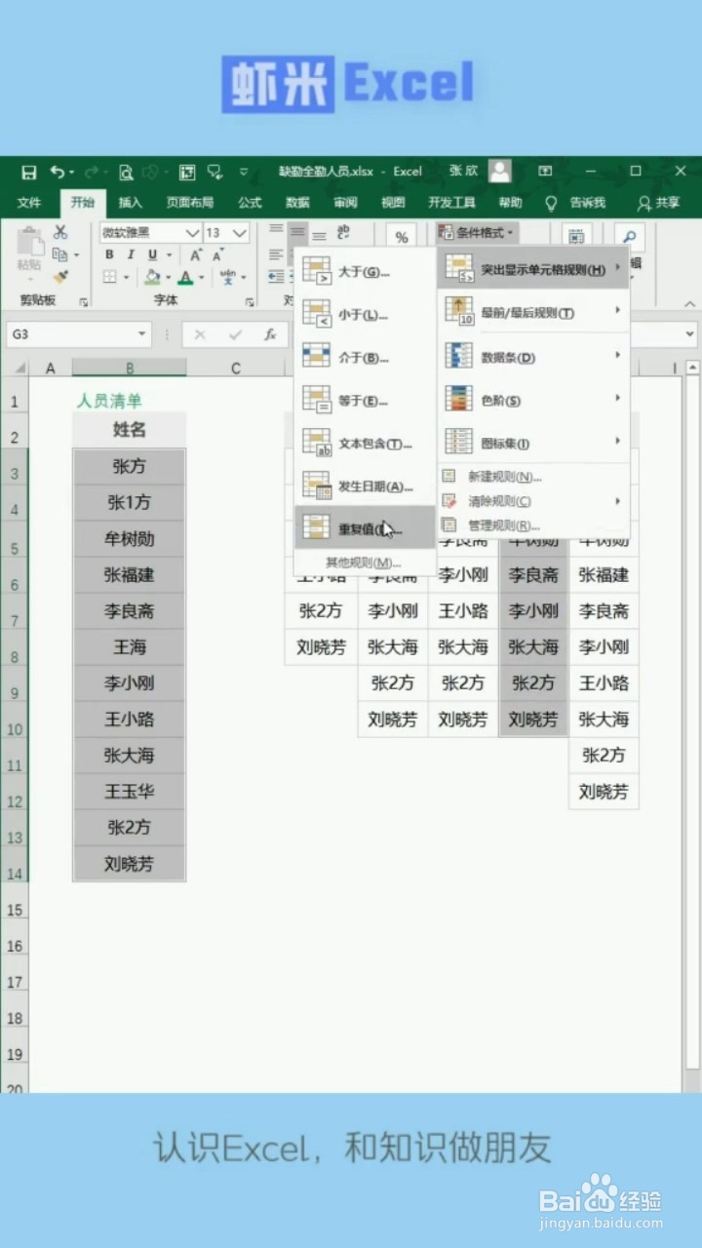
Task: Click the find magnifier icon in ribbon
Action: click(x=629, y=237)
